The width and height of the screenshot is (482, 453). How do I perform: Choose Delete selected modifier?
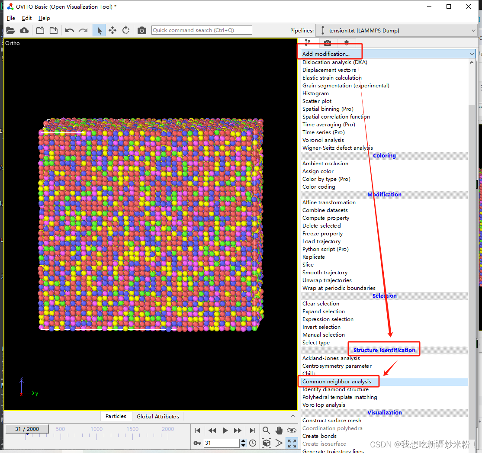point(321,226)
